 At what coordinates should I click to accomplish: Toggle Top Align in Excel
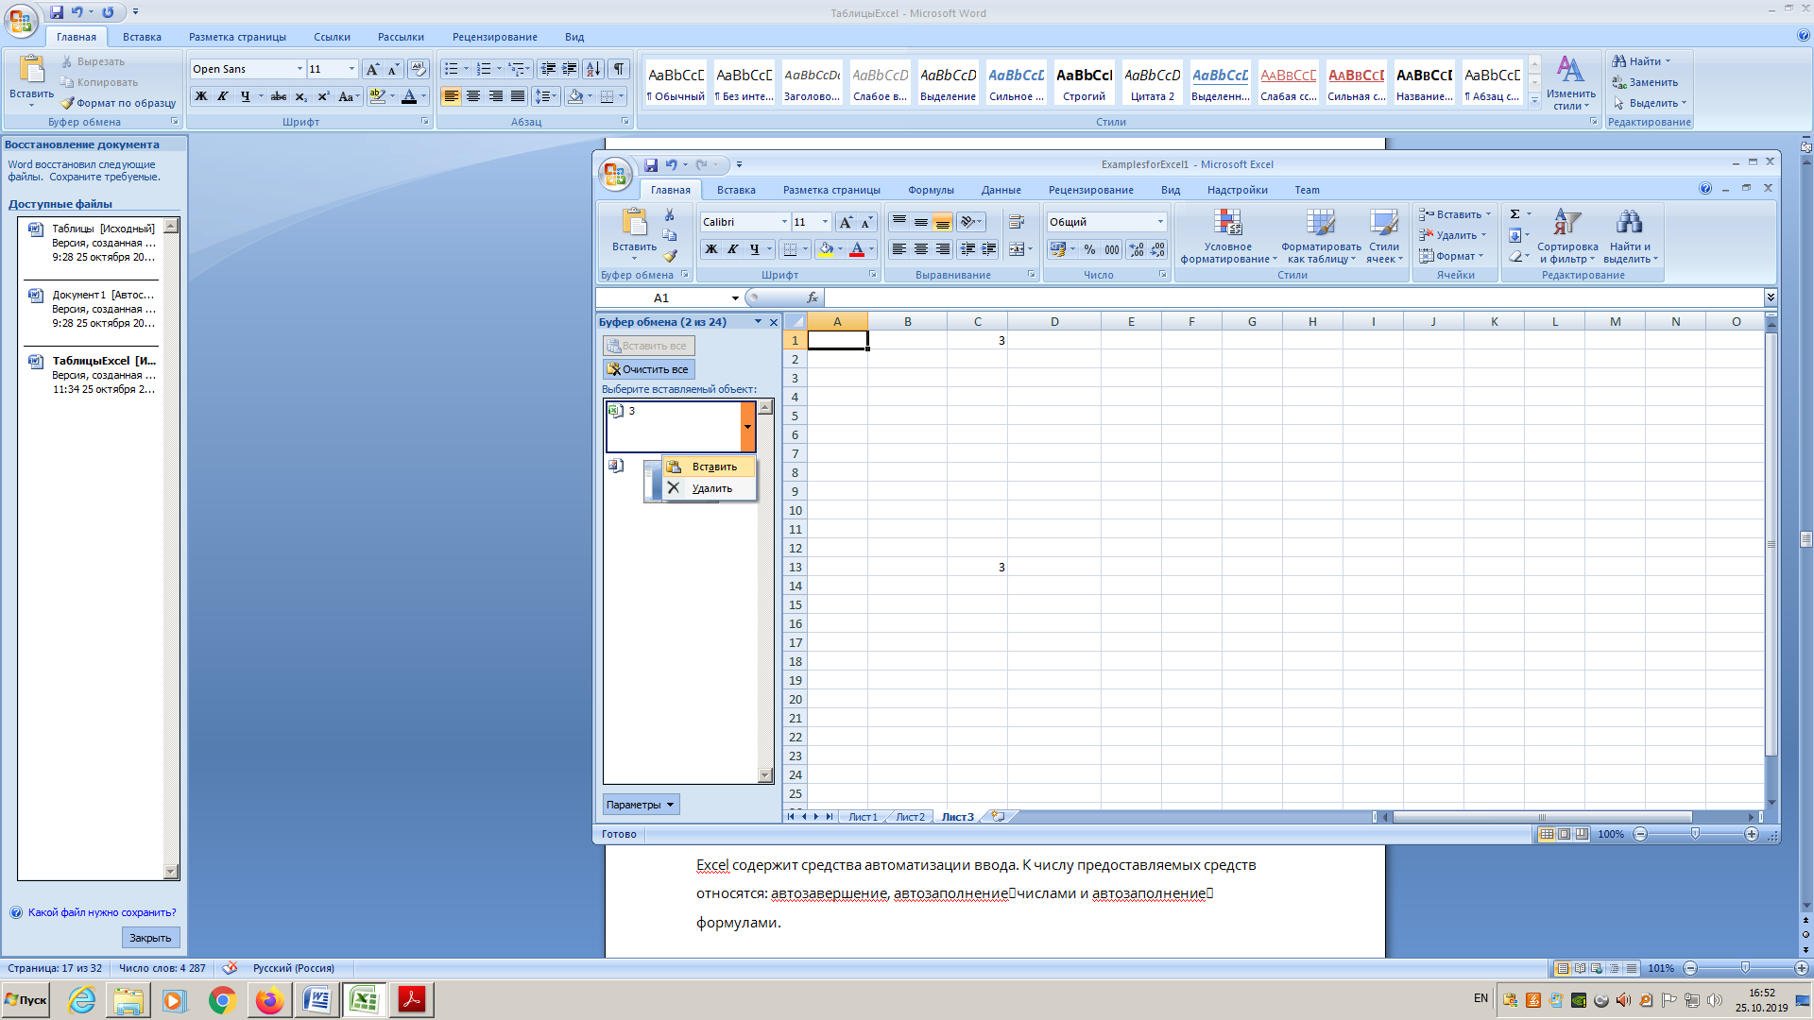898,222
